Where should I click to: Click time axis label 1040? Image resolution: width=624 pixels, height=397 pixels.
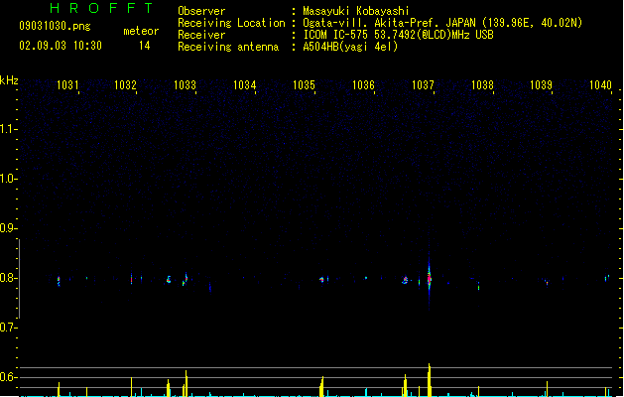600,85
